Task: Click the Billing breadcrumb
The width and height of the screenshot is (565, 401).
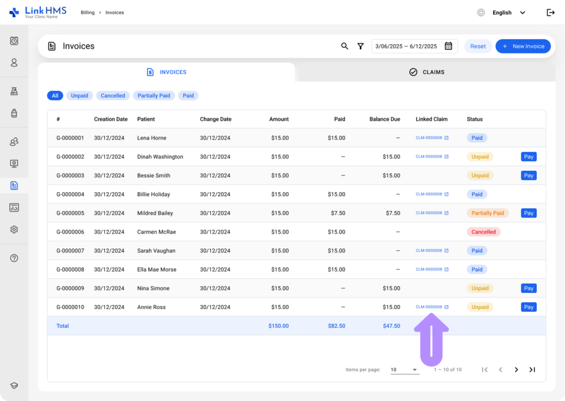Action: [x=88, y=13]
